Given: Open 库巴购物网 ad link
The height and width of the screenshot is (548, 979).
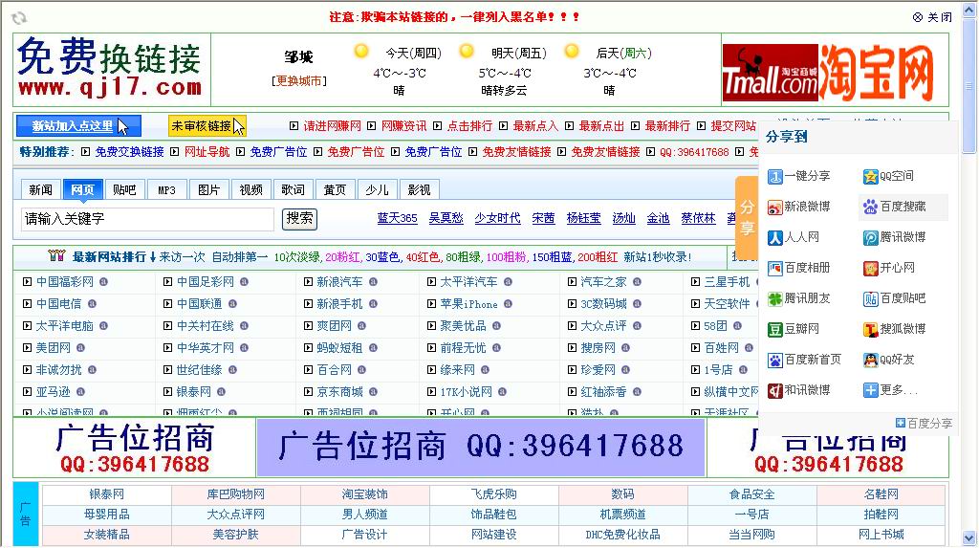Looking at the screenshot, I should (x=235, y=494).
